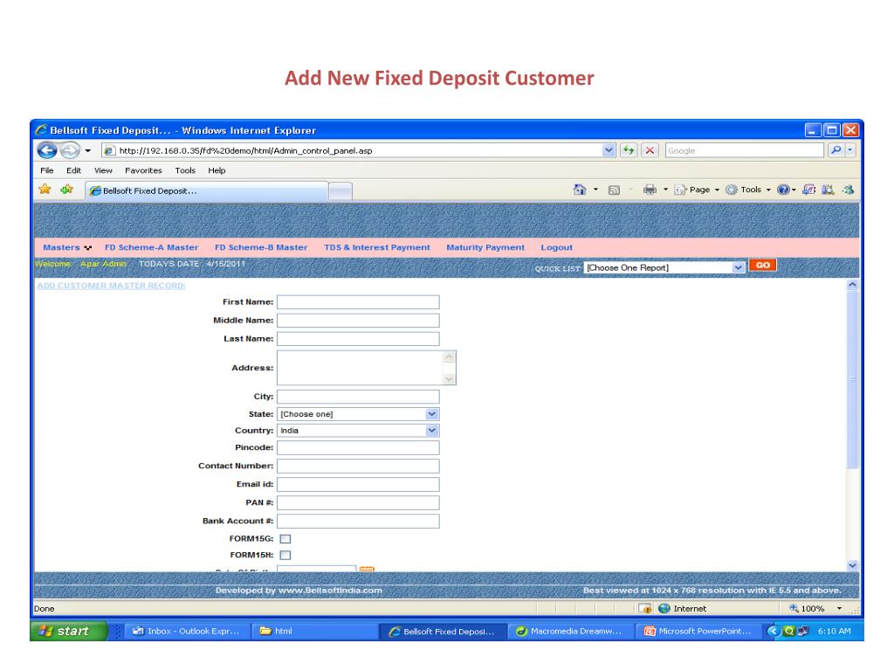Screen dimensions: 894x671
Task: Open the html folder taskbar item
Action: coord(313,631)
